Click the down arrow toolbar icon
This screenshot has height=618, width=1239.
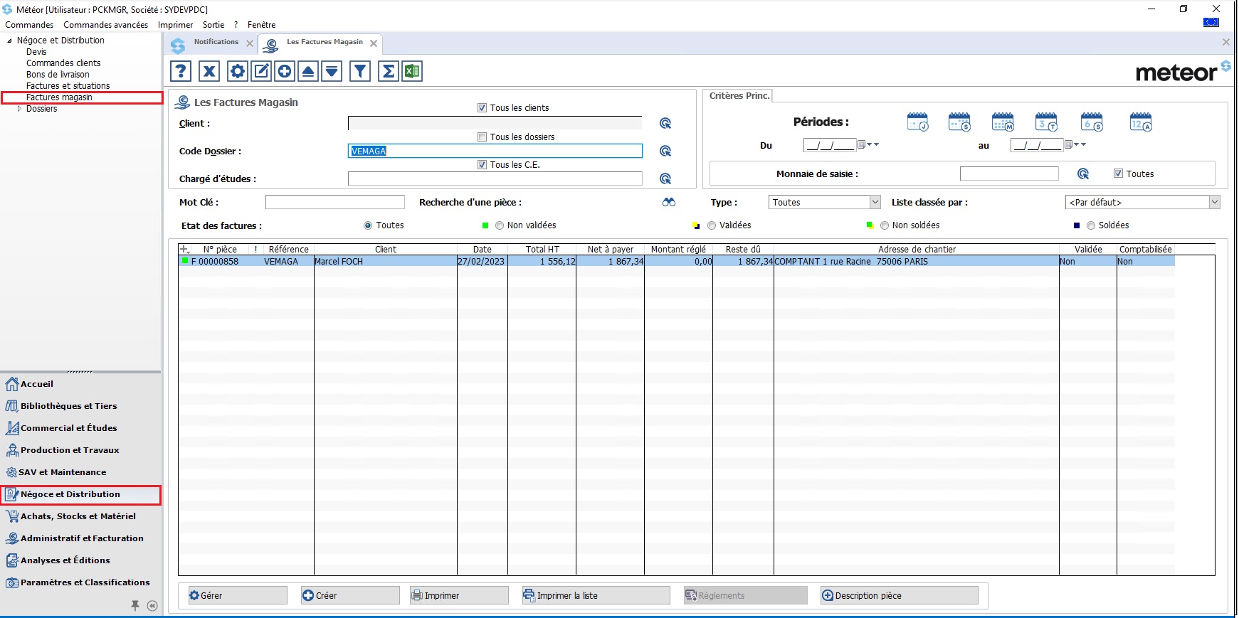point(332,71)
